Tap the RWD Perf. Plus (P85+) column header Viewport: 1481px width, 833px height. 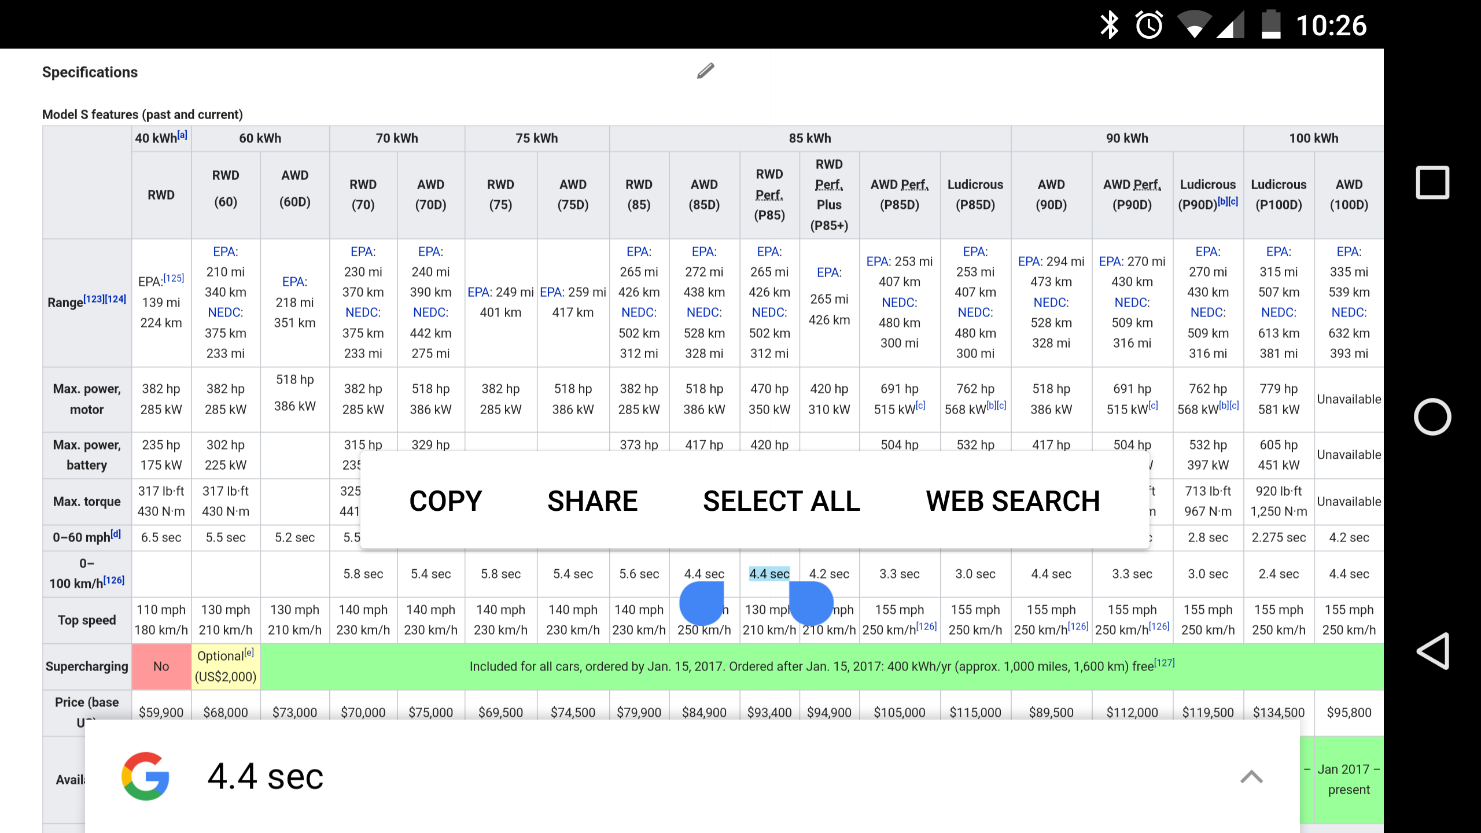(x=829, y=195)
